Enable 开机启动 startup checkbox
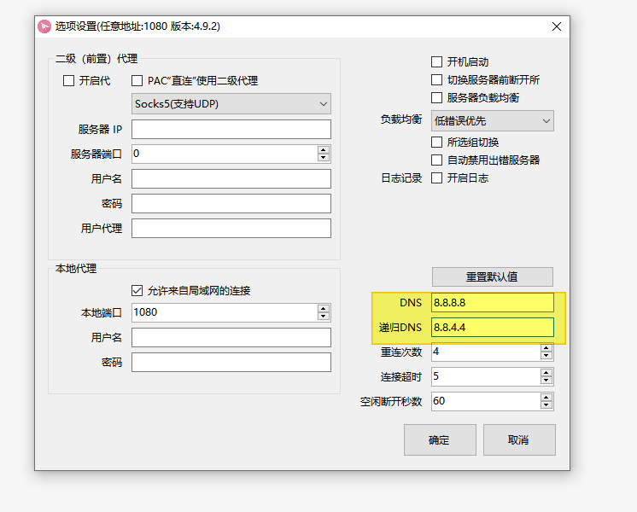This screenshot has height=512, width=637. pos(437,62)
